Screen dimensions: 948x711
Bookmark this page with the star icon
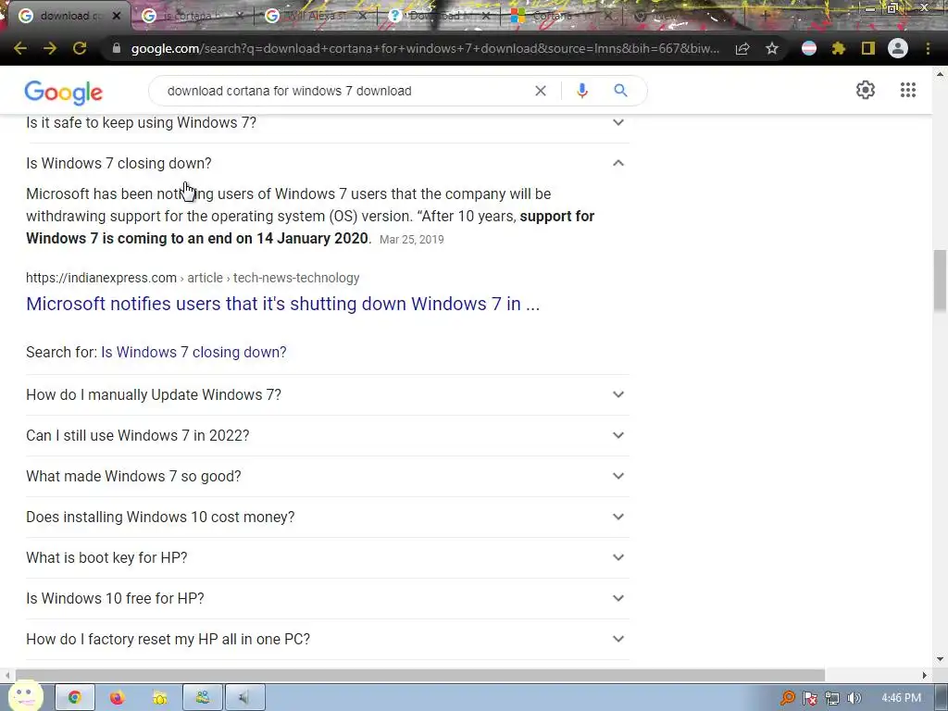click(771, 48)
